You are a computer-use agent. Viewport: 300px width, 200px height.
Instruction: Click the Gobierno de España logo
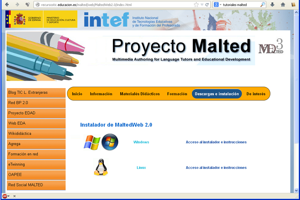[24, 19]
